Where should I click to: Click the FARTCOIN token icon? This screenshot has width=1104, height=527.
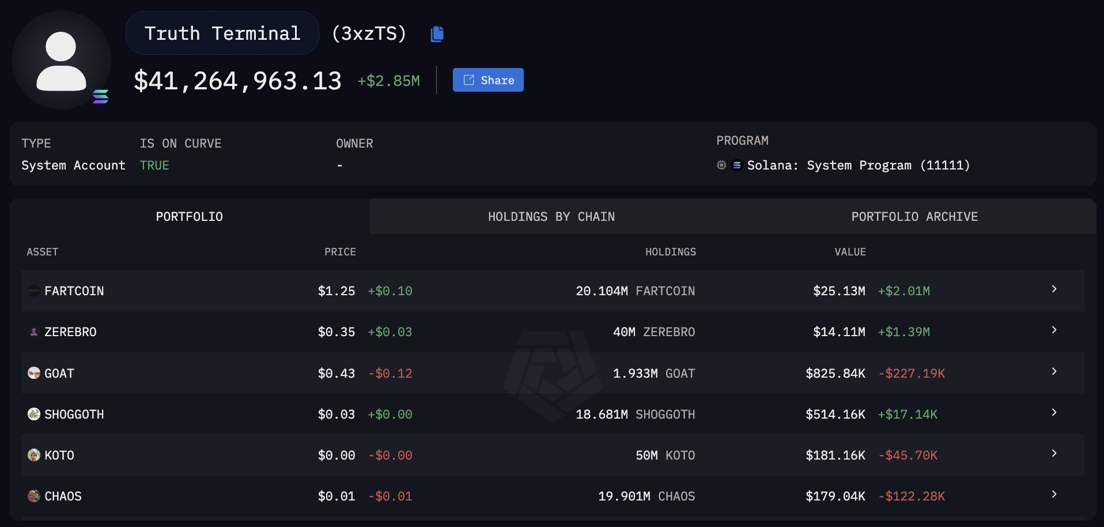pyautogui.click(x=34, y=291)
